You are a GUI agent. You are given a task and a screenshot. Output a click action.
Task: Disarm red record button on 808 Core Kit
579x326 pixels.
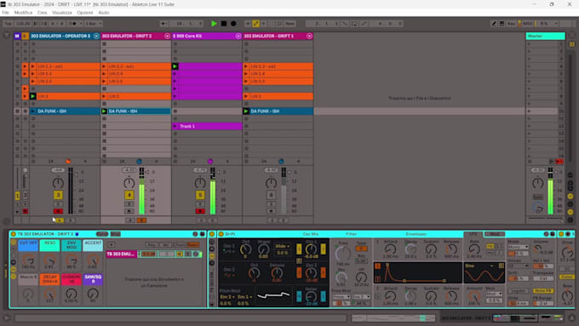point(200,211)
